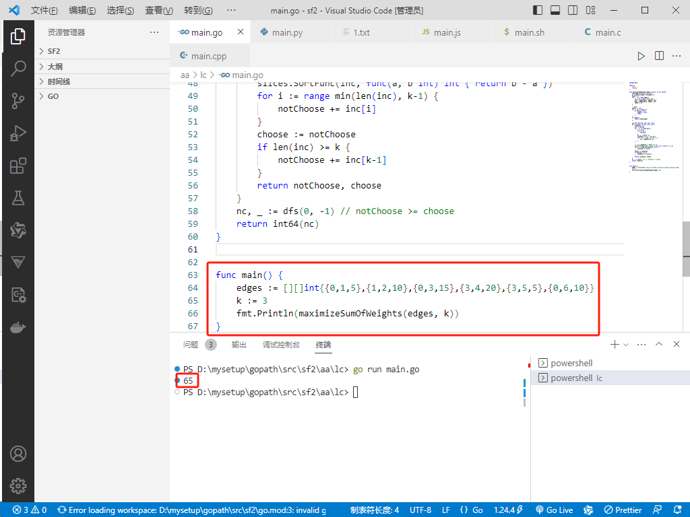Open the Testing flask view

[18, 199]
